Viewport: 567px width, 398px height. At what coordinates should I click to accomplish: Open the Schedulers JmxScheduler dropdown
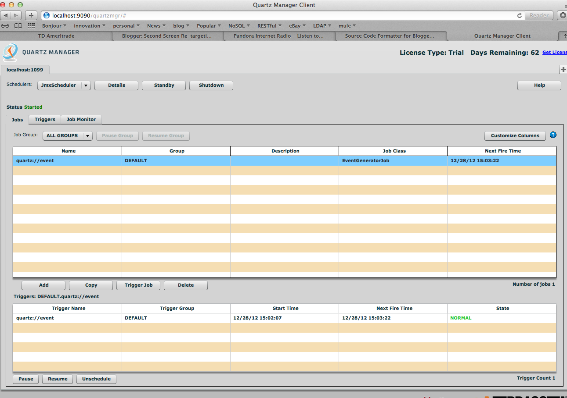coord(64,85)
